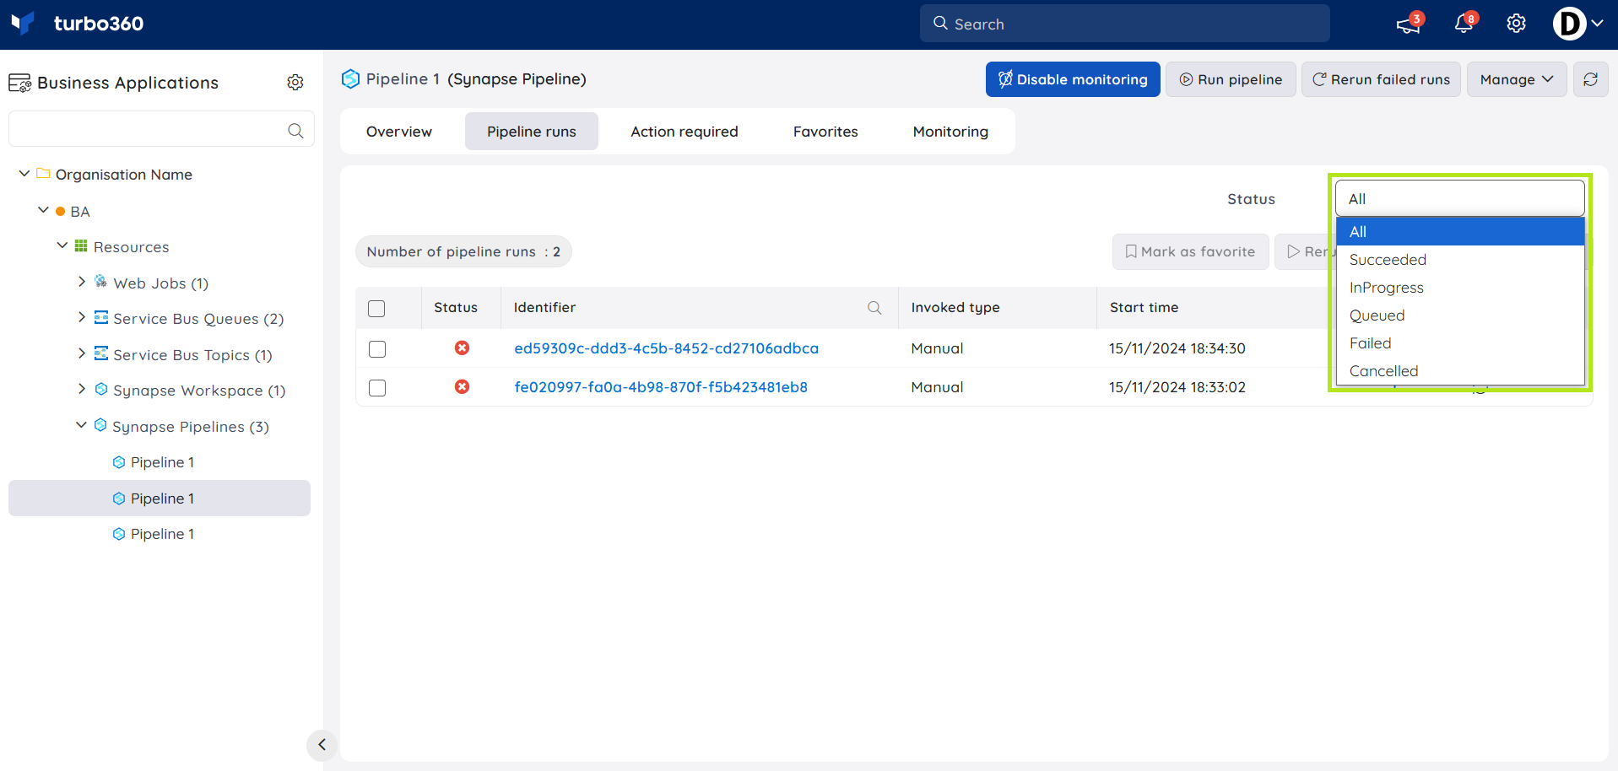Focus the top Search field
This screenshot has height=771, width=1618.
[1124, 24]
